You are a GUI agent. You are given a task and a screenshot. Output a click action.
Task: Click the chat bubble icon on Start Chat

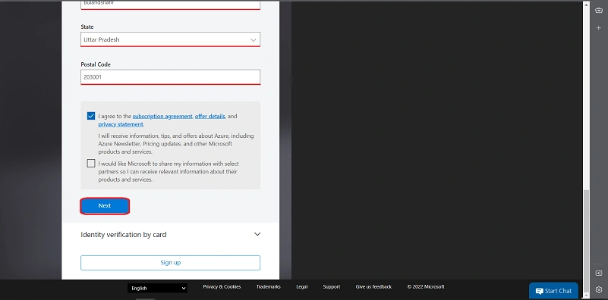pos(539,291)
